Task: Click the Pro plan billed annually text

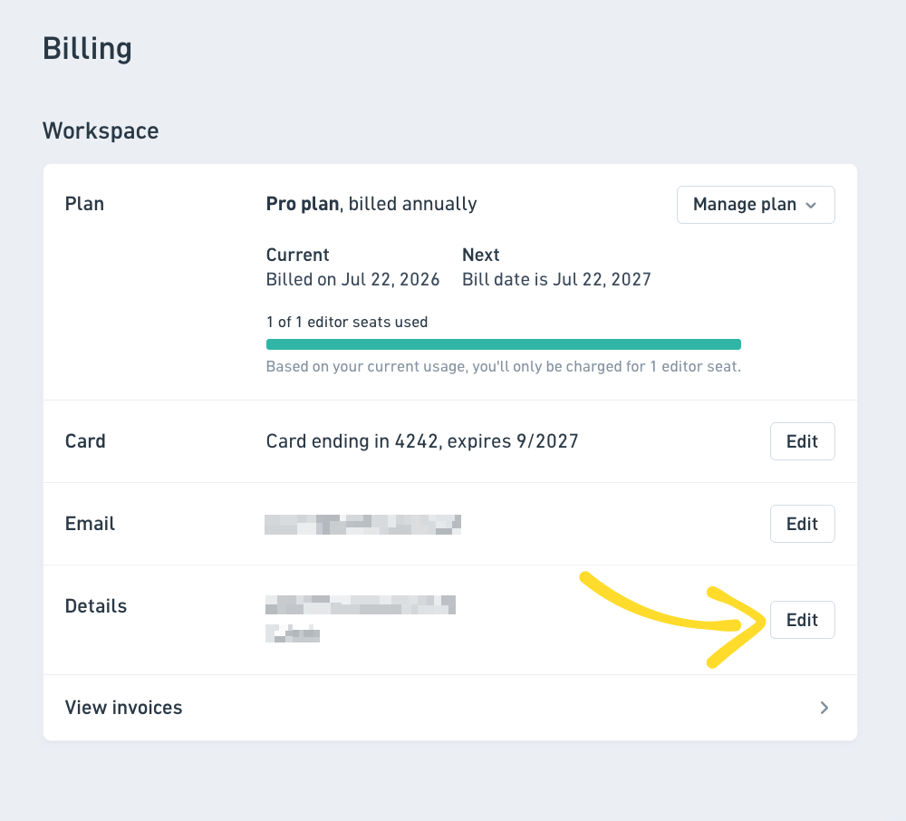Action: coord(371,204)
